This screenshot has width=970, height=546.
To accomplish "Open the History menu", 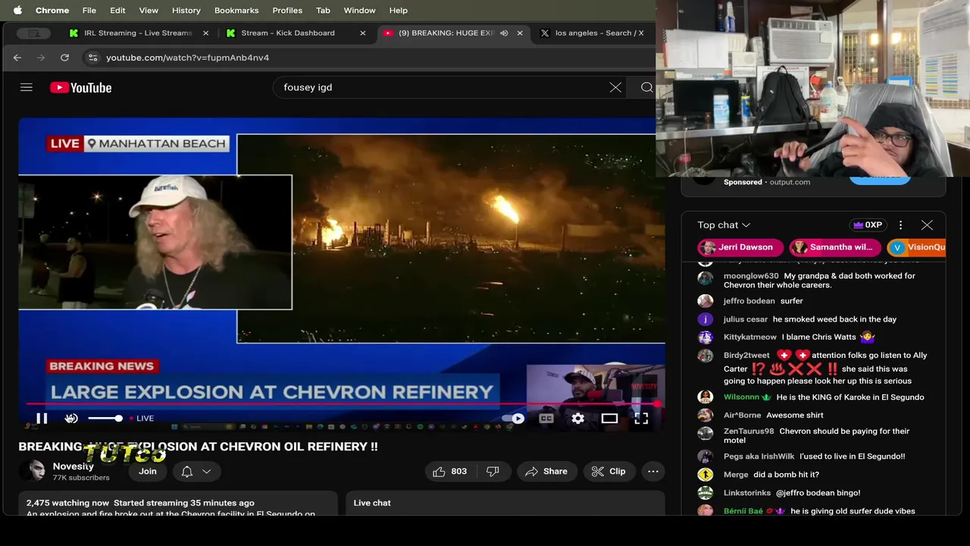I will [x=186, y=10].
